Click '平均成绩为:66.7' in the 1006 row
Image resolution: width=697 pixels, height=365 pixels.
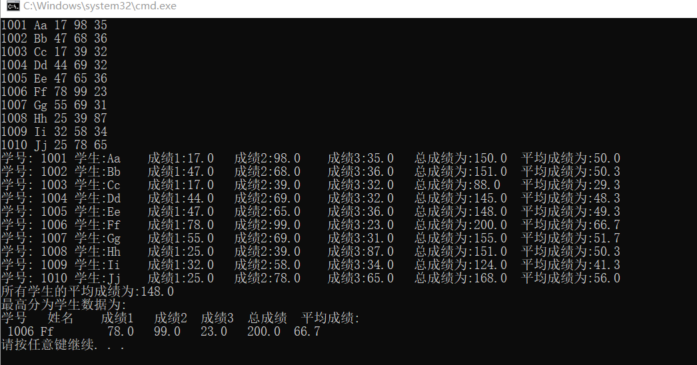pyautogui.click(x=571, y=225)
